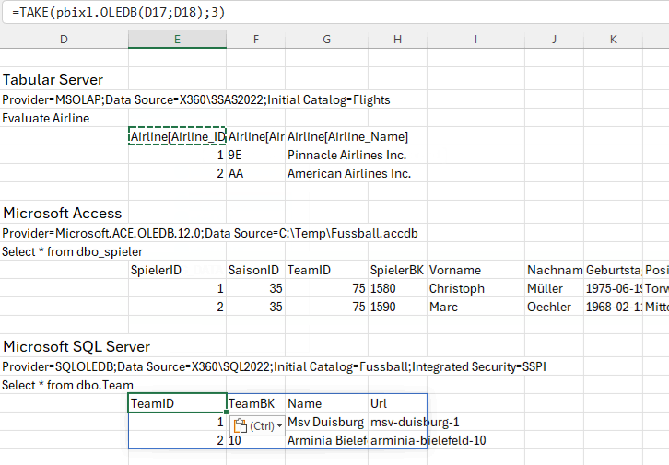Select the Evaluate Airline query cell

pyautogui.click(x=46, y=118)
